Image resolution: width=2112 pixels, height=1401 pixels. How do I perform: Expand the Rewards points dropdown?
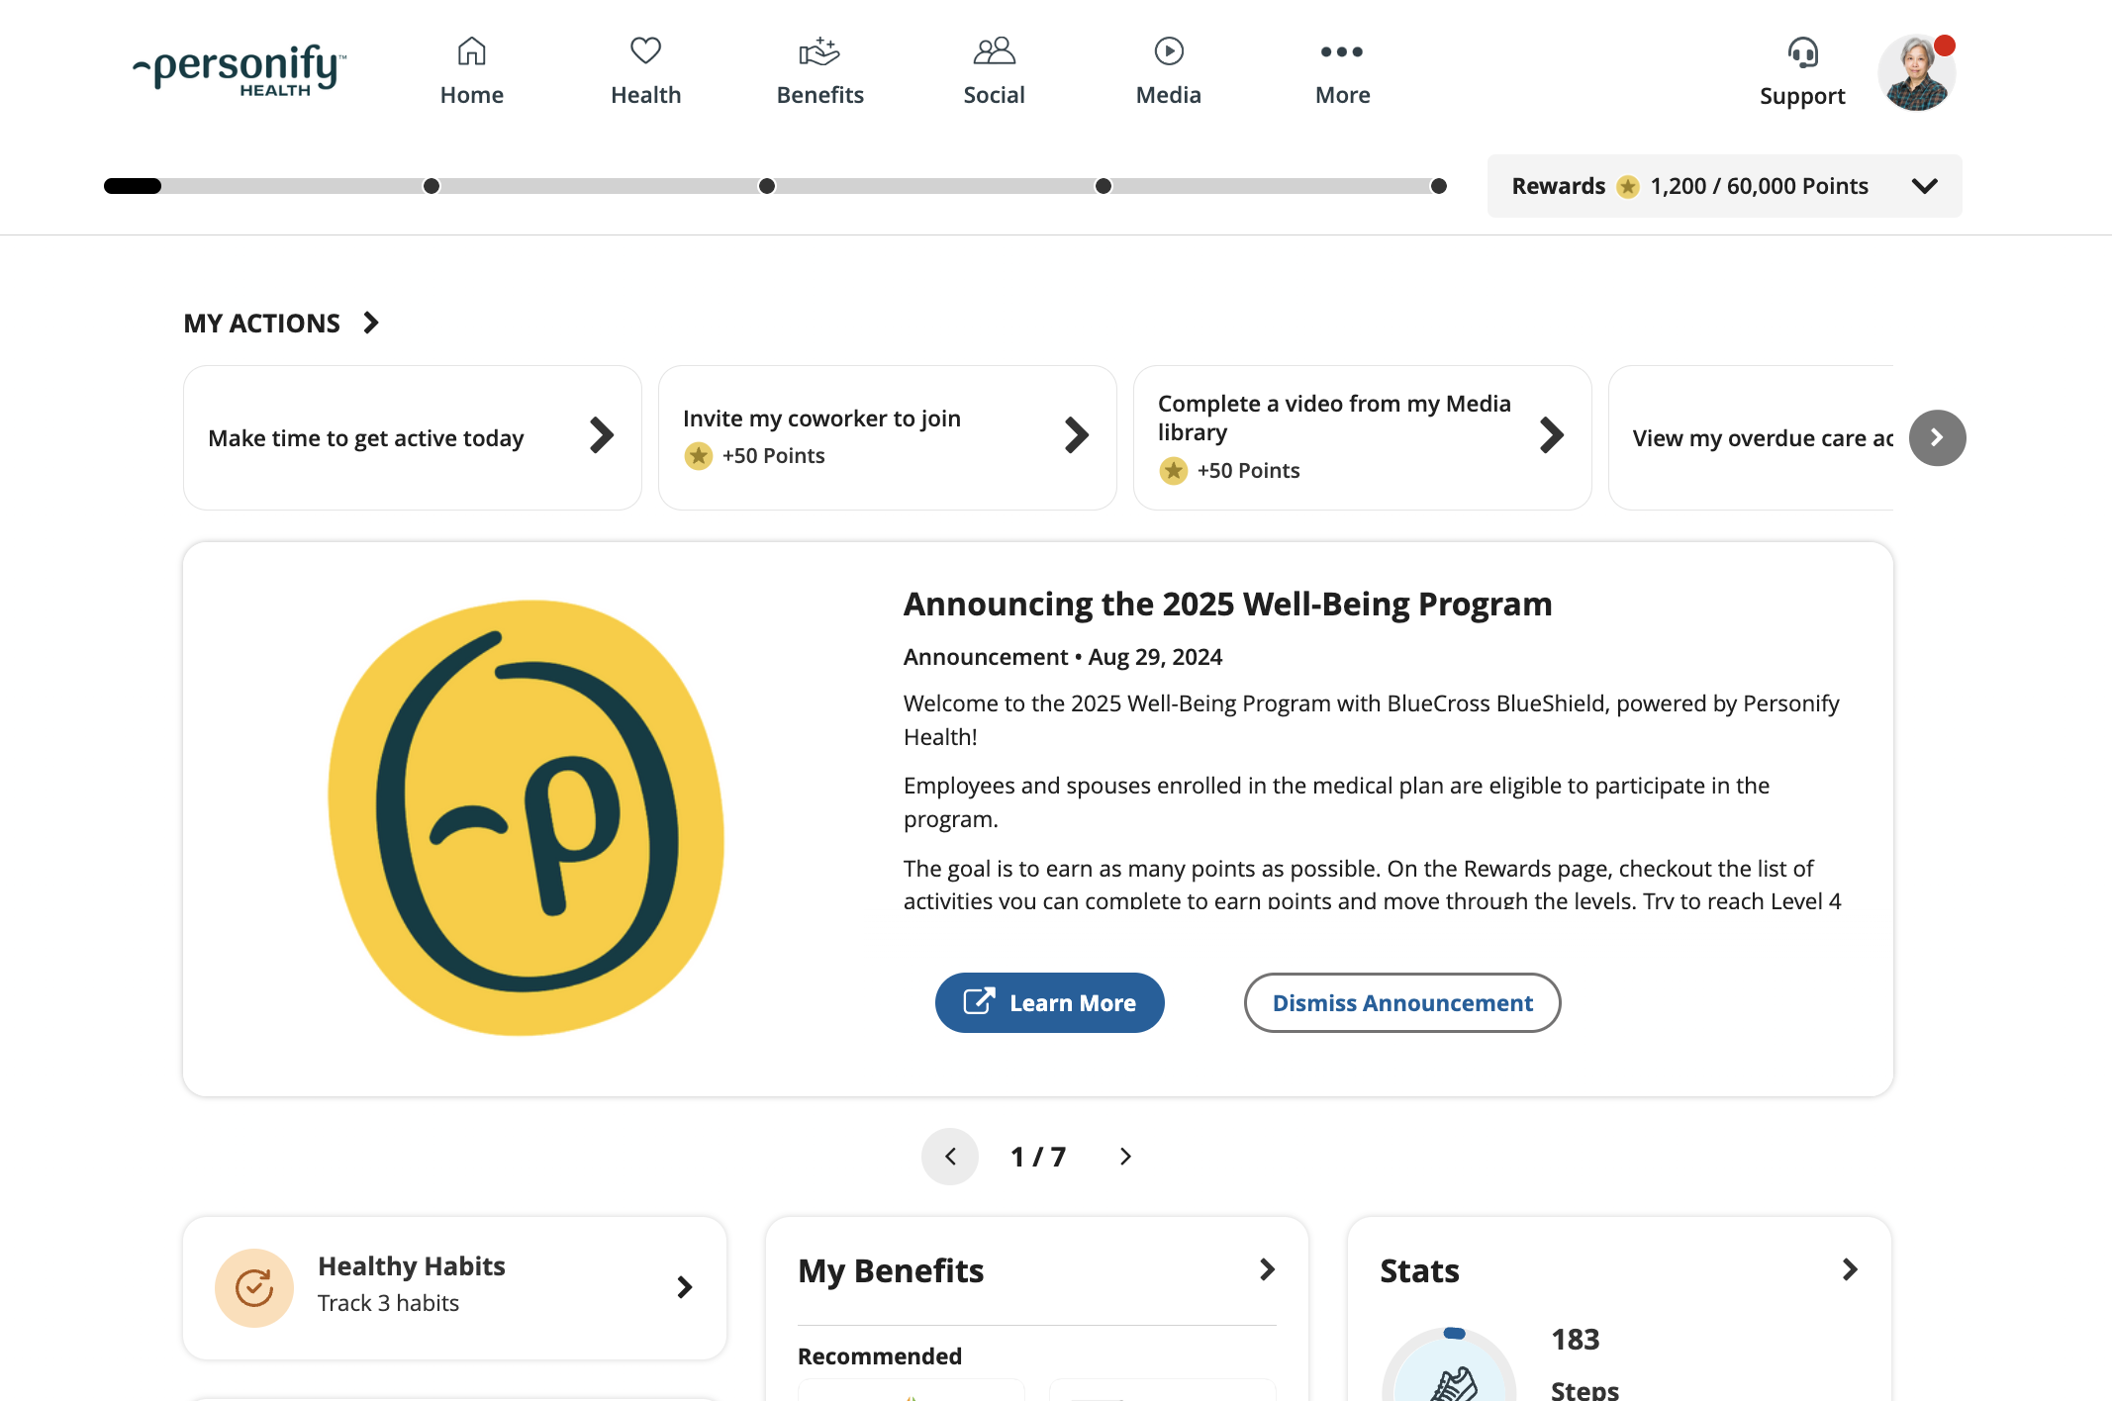1924,186
